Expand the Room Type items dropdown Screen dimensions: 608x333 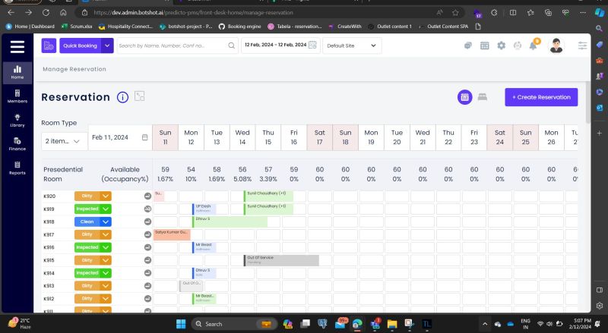point(63,141)
